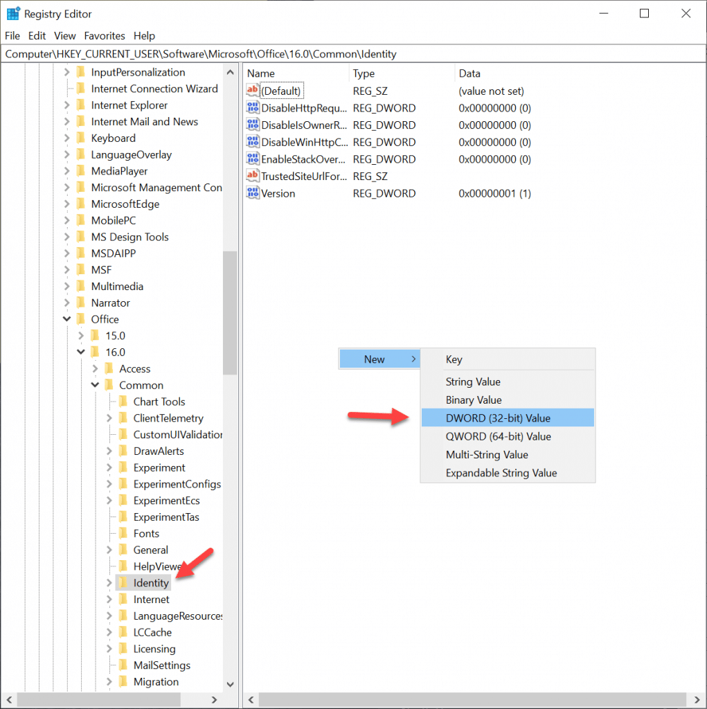
Task: Open the View menu
Action: coord(64,35)
